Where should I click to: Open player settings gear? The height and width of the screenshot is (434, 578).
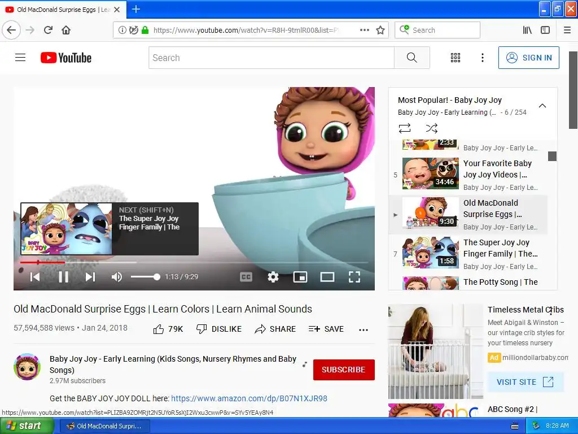[273, 277]
